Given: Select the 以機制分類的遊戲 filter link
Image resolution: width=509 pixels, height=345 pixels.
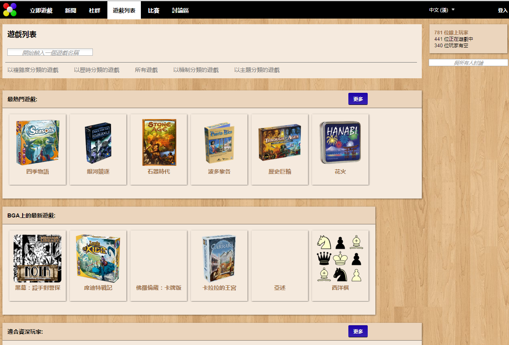Looking at the screenshot, I should [196, 70].
